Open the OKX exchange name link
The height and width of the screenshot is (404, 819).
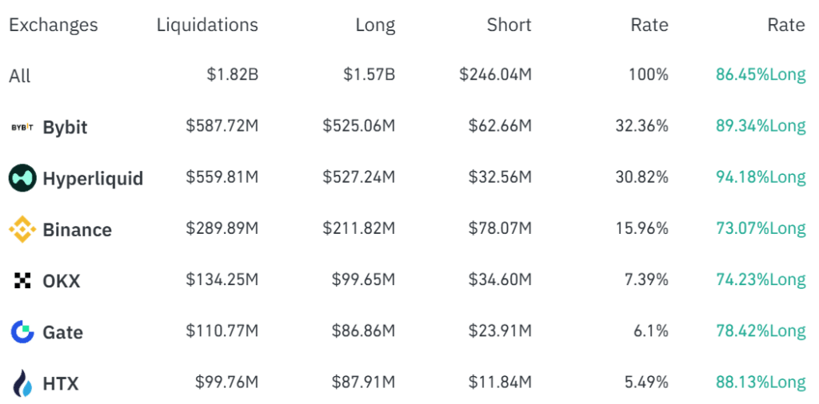62,280
